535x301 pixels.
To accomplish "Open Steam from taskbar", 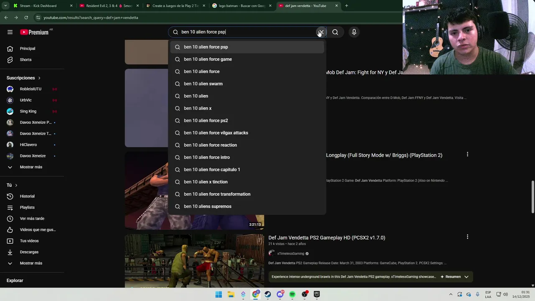I will (267, 294).
